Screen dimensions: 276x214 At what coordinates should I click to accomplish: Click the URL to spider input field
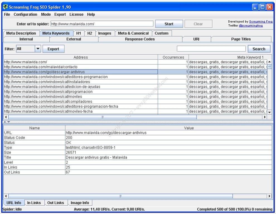(x=102, y=24)
